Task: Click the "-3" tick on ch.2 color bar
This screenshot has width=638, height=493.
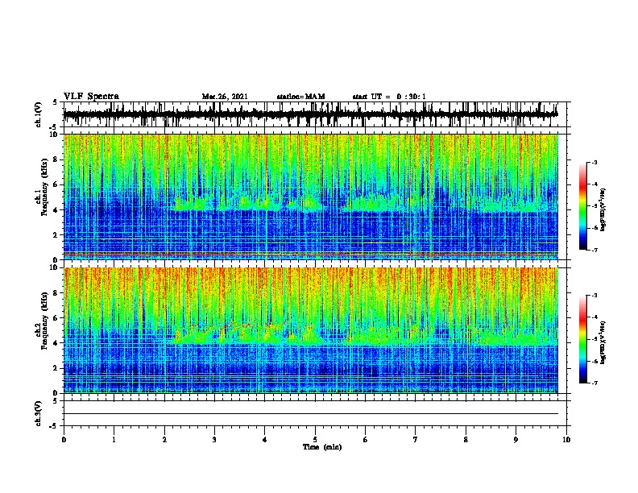Action: pyautogui.click(x=594, y=296)
